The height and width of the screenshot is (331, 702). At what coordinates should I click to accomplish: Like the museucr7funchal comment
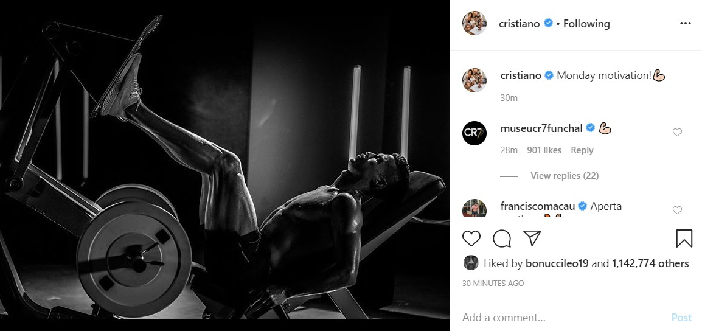click(677, 132)
